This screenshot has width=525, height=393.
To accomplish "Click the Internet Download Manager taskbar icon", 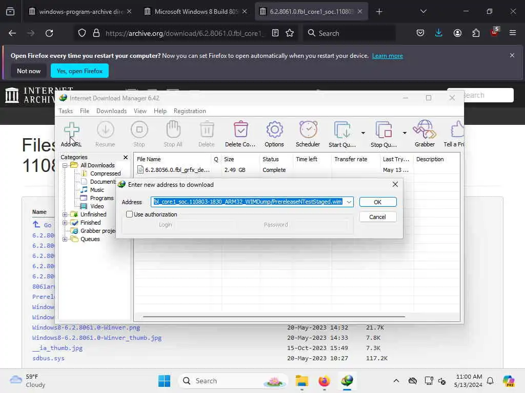I will point(347,381).
